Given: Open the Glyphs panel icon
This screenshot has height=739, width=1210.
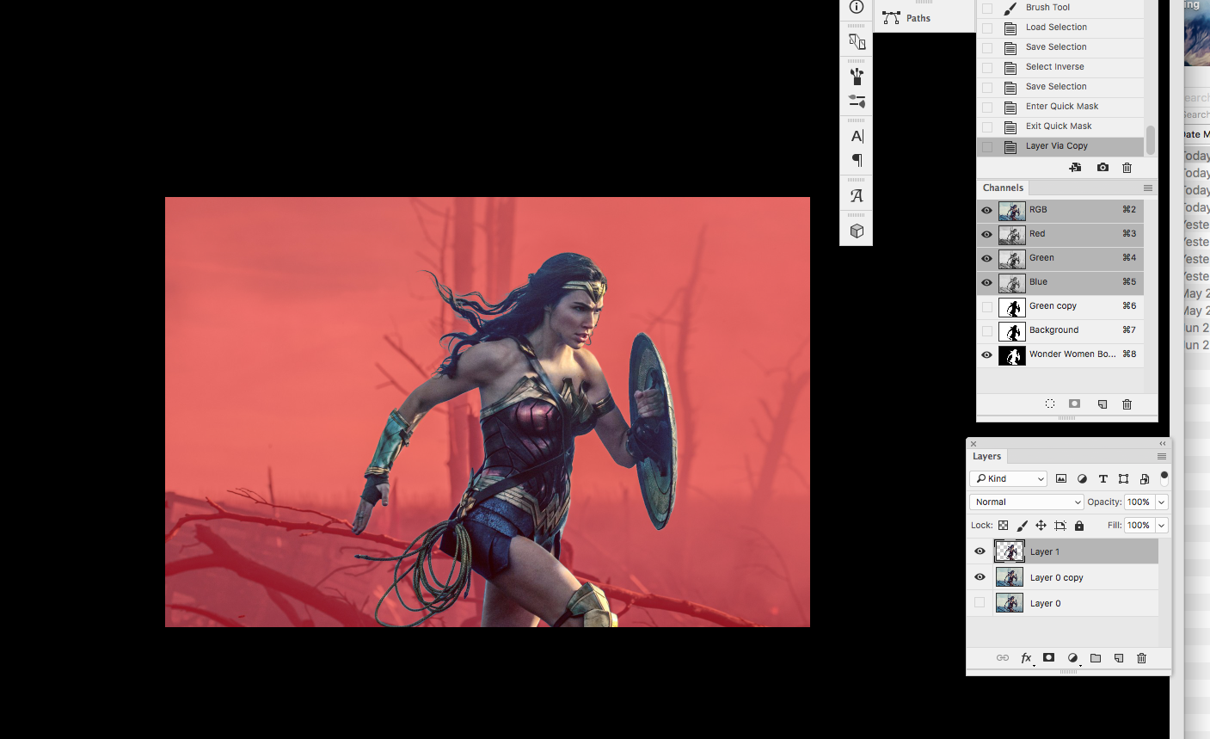Looking at the screenshot, I should pos(857,196).
